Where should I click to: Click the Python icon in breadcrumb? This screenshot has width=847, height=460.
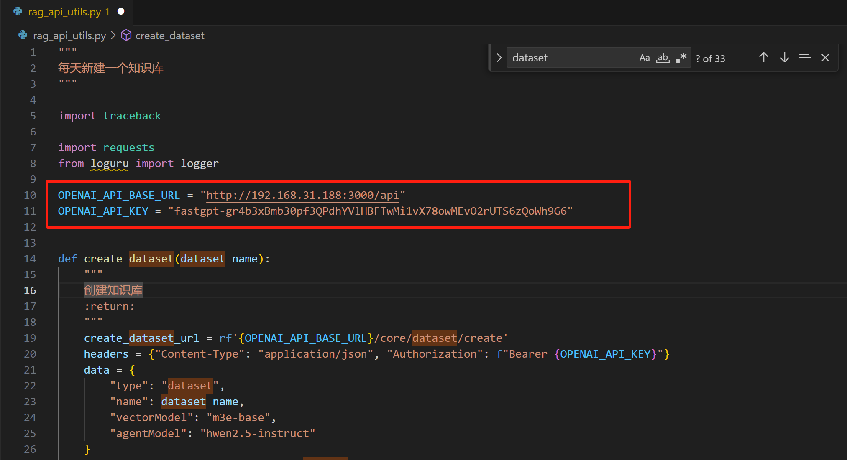point(23,36)
